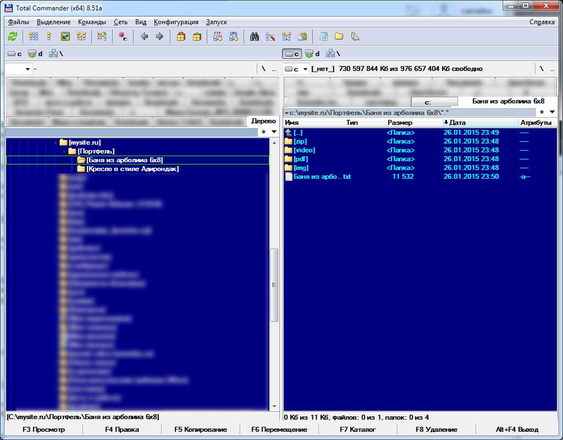The height and width of the screenshot is (440, 563).
Task: Select the Портфель folder in the tree
Action: pyautogui.click(x=92, y=151)
